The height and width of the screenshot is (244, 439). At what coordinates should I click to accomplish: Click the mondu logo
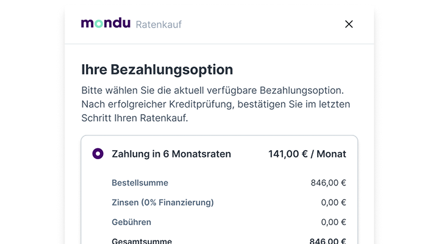(x=105, y=23)
